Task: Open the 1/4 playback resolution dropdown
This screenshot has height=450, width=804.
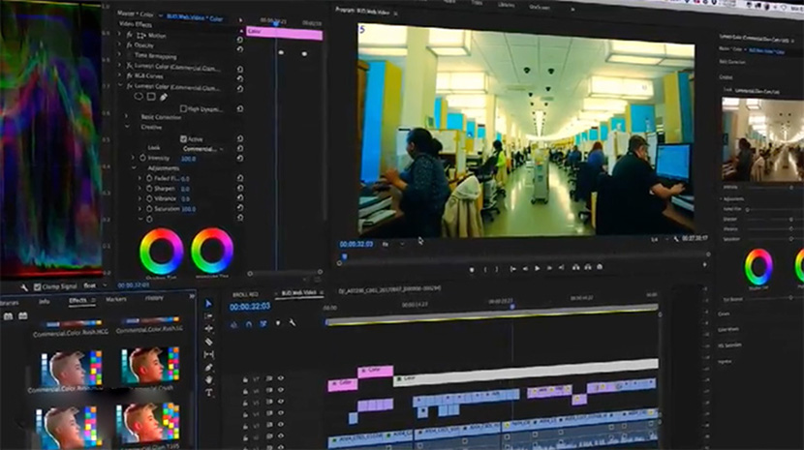Action: click(660, 239)
